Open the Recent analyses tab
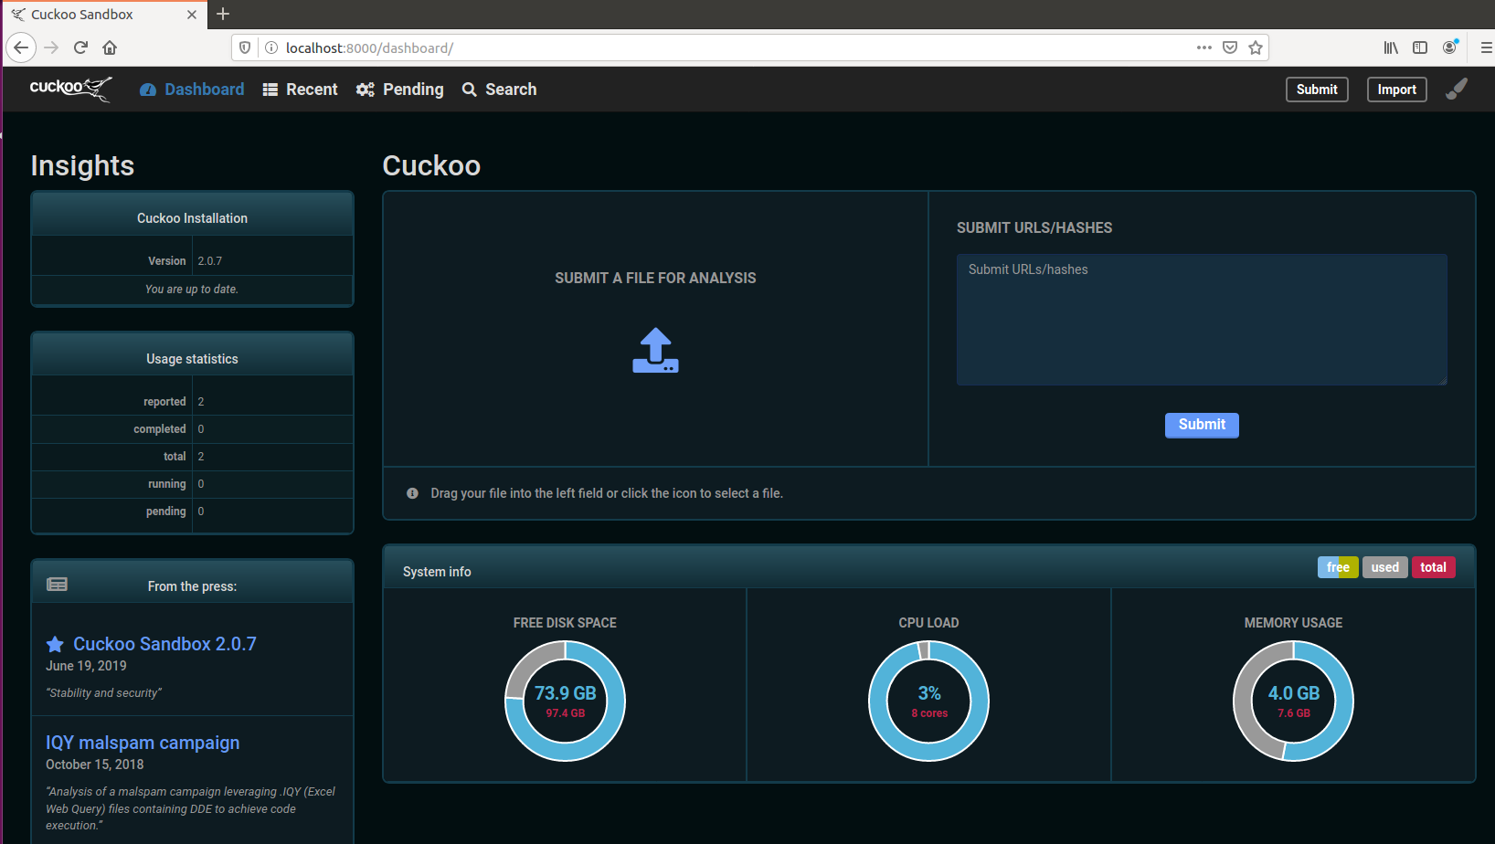 pos(300,90)
